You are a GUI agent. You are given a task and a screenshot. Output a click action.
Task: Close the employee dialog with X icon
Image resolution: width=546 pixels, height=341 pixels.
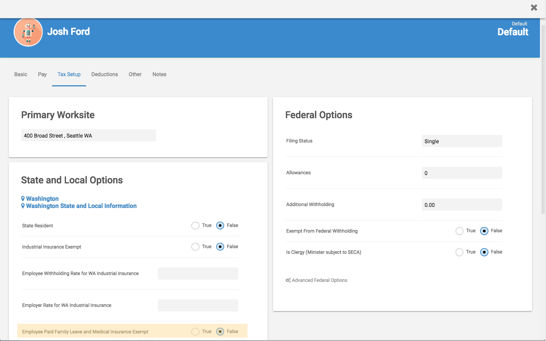tap(534, 8)
